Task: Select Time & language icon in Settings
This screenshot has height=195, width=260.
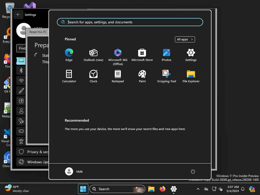Action: pyautogui.click(x=21, y=121)
